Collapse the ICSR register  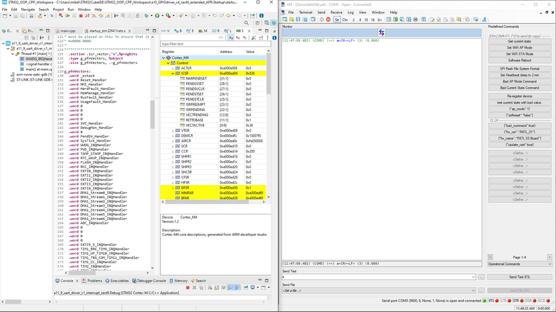pyautogui.click(x=173, y=74)
